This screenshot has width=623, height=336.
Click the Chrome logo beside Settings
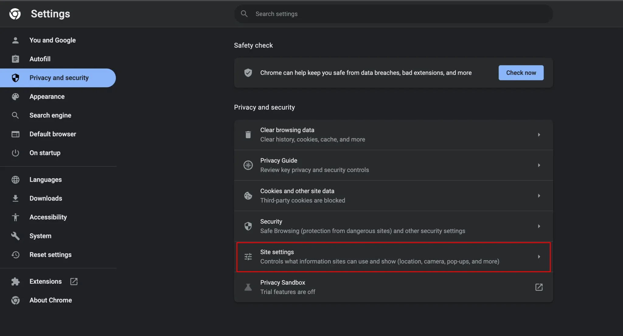pos(15,14)
